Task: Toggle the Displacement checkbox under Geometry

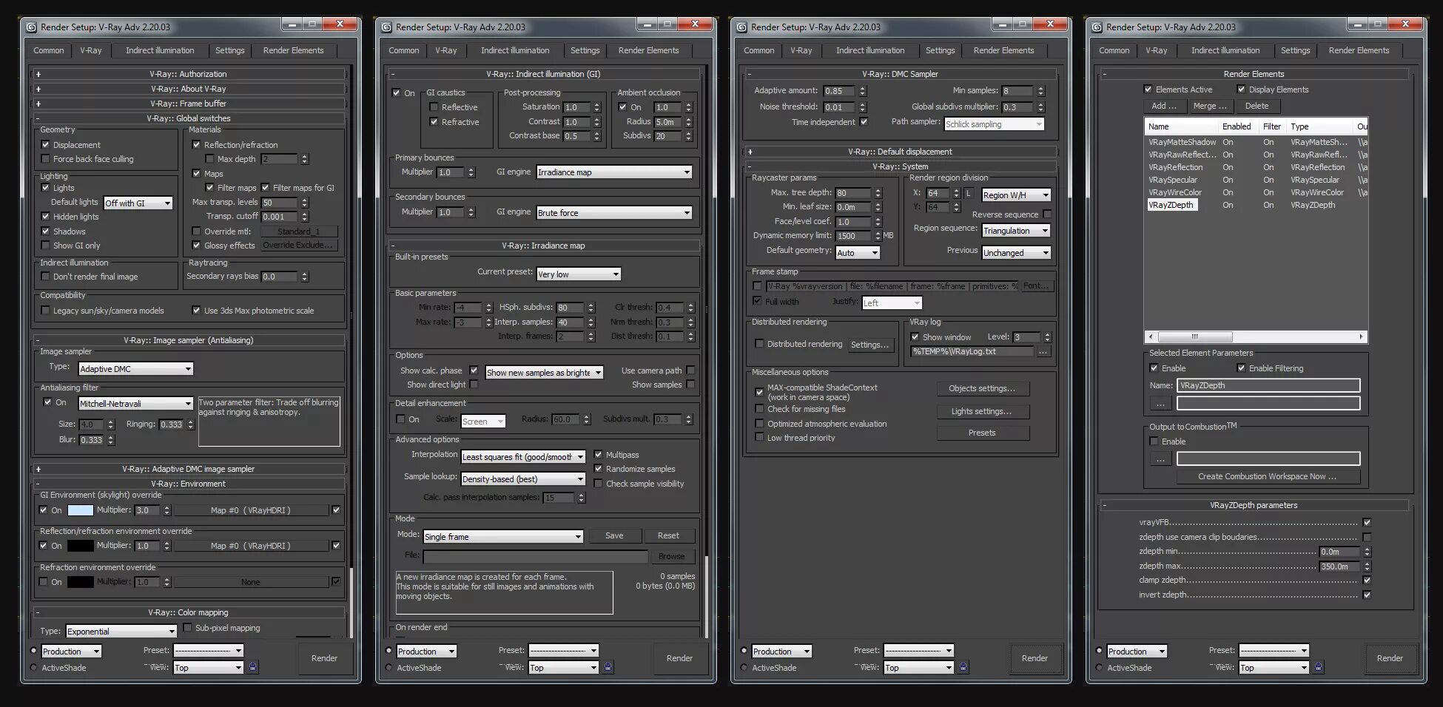Action: click(x=45, y=145)
